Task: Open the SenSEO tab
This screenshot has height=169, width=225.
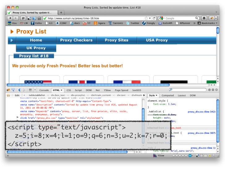Action: point(137,90)
